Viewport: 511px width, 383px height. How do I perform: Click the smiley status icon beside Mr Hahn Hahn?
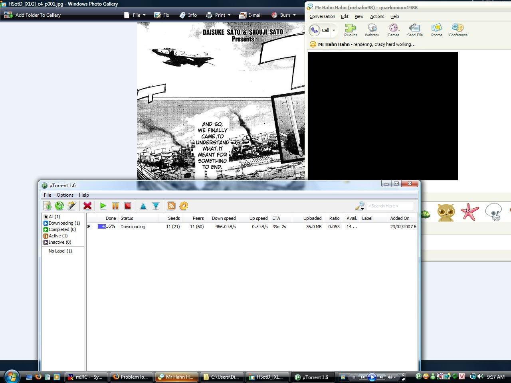click(313, 44)
